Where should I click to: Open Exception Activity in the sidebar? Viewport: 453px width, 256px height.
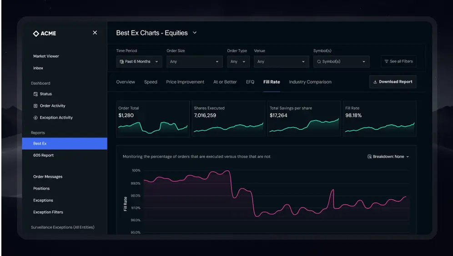[56, 118]
